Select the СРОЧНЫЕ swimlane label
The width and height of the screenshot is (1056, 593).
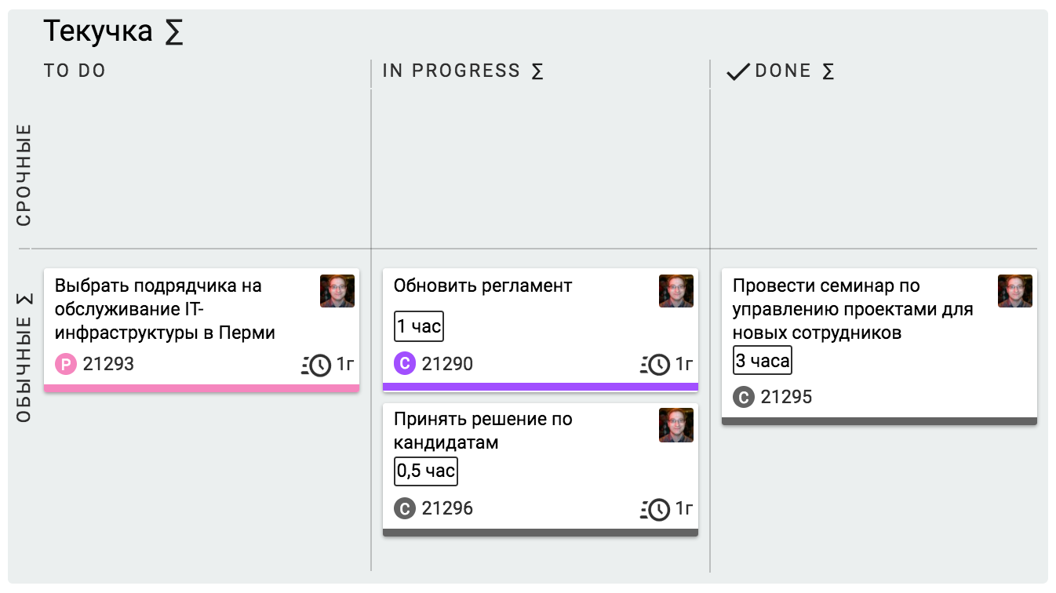coord(24,174)
